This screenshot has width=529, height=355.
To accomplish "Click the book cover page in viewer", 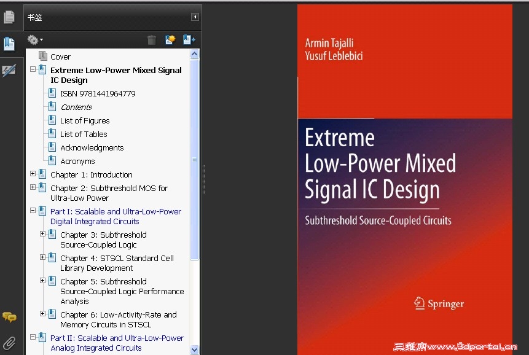I will click(x=404, y=179).
